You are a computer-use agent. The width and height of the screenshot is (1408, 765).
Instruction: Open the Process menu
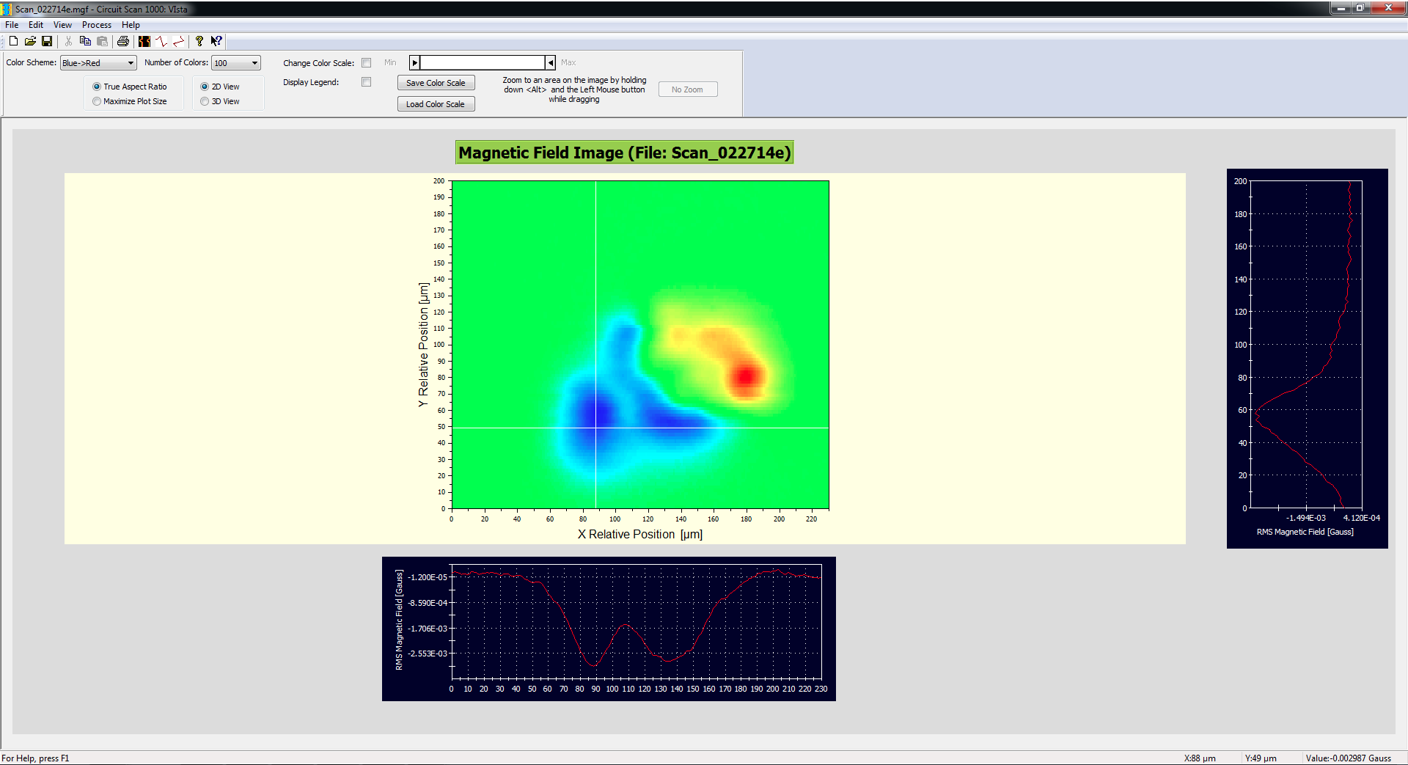(96, 25)
